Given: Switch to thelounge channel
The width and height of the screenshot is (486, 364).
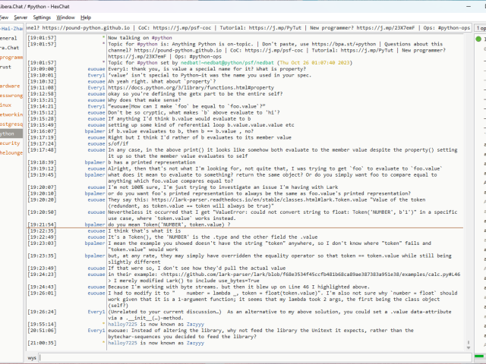Looking at the screenshot, I should 11,152.
